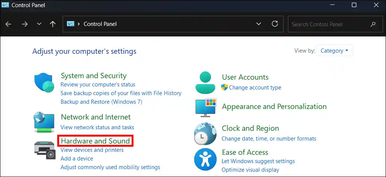Viewport: 386px width, 177px height.
Task: Open the Hardware and Sound category
Action: 95,141
